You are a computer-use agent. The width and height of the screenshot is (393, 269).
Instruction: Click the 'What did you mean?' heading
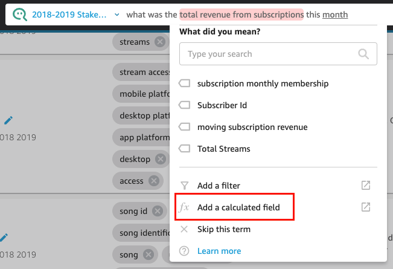point(220,31)
